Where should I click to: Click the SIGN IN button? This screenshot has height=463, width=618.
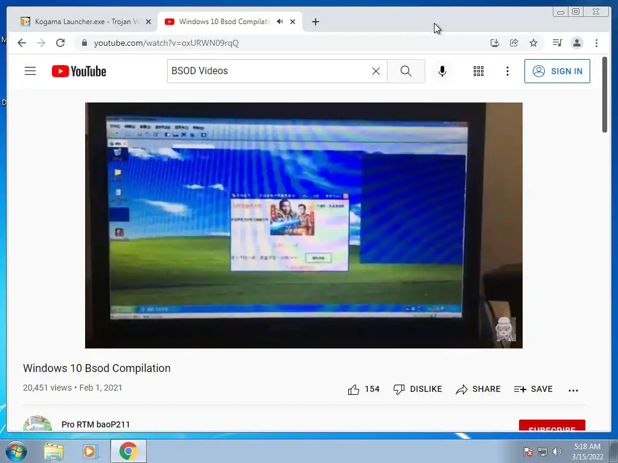pos(557,71)
